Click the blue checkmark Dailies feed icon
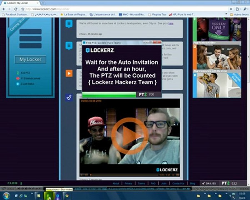The width and height of the screenshot is (250, 200). pos(69,97)
